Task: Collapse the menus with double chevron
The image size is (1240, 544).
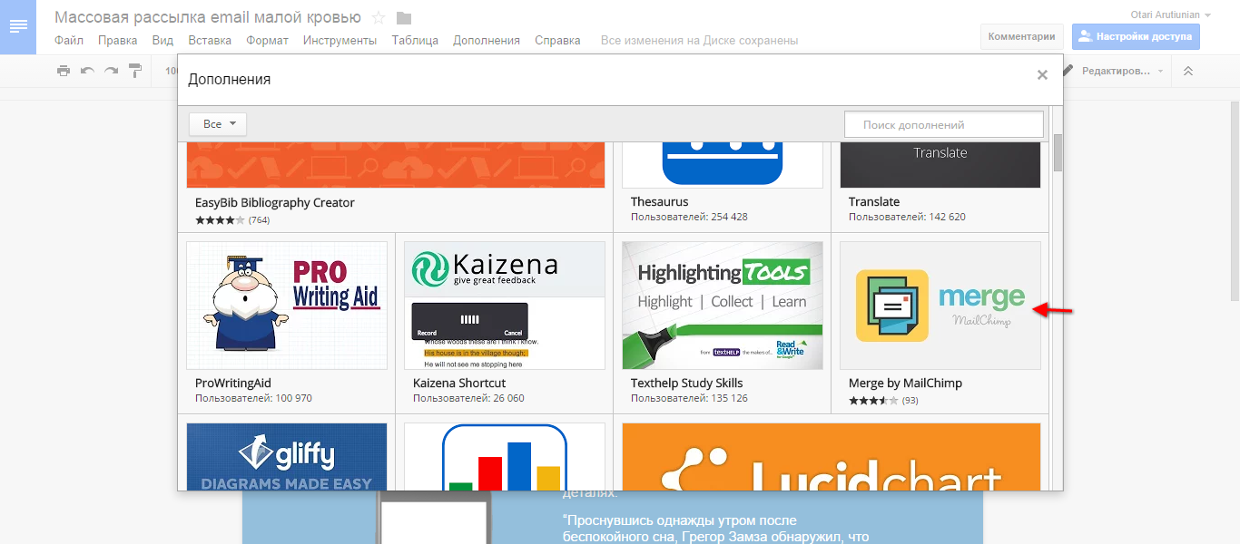Action: pos(1187,71)
